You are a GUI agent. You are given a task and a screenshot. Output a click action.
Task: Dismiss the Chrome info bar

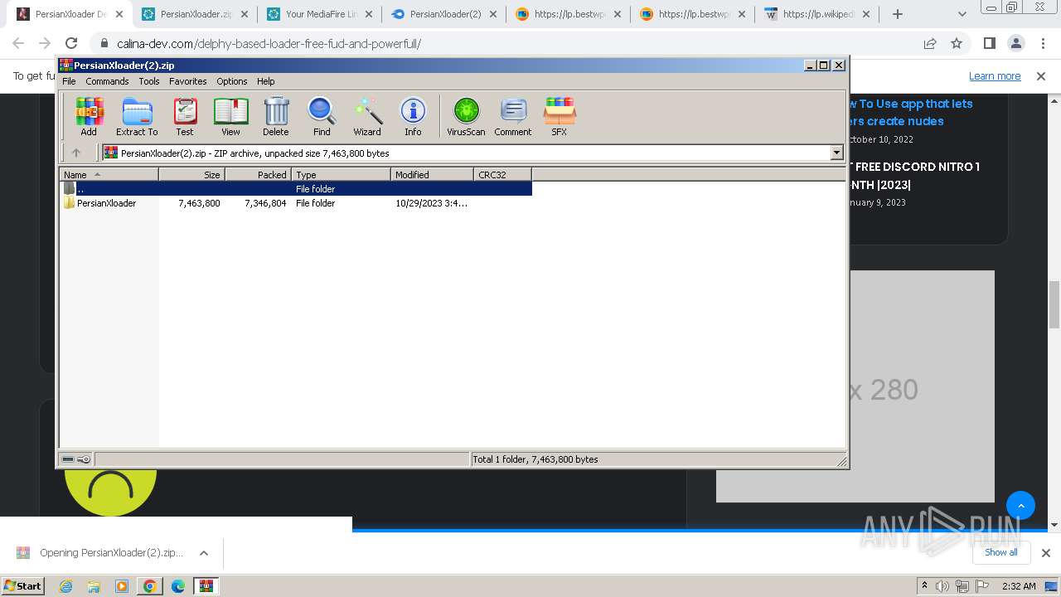coord(1041,75)
